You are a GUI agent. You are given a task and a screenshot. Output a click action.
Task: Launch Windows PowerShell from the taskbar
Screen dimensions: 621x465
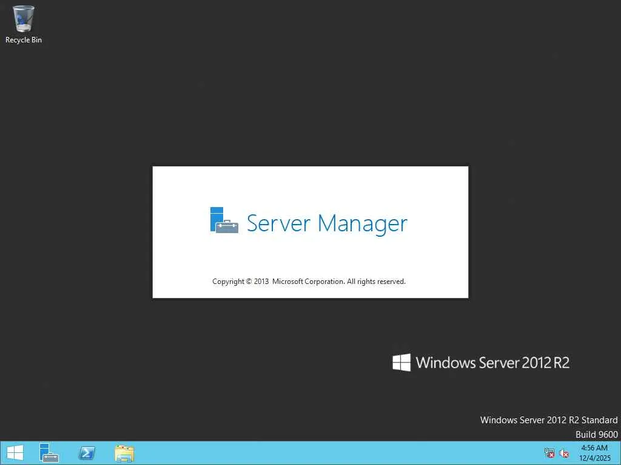coord(86,453)
